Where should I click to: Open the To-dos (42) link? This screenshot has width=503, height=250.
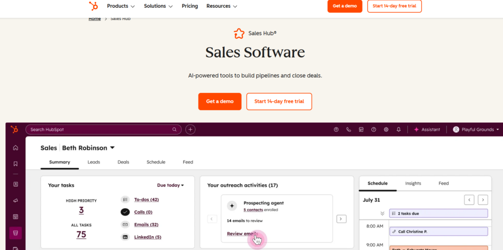pyautogui.click(x=146, y=199)
